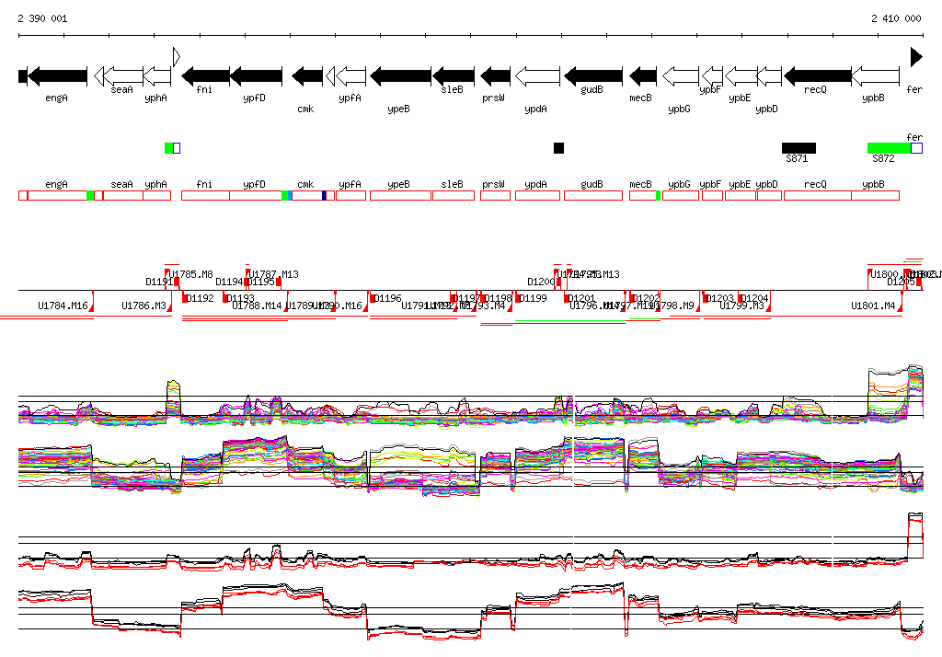Select the black gudB gene arrow
The image size is (942, 657).
click(593, 75)
